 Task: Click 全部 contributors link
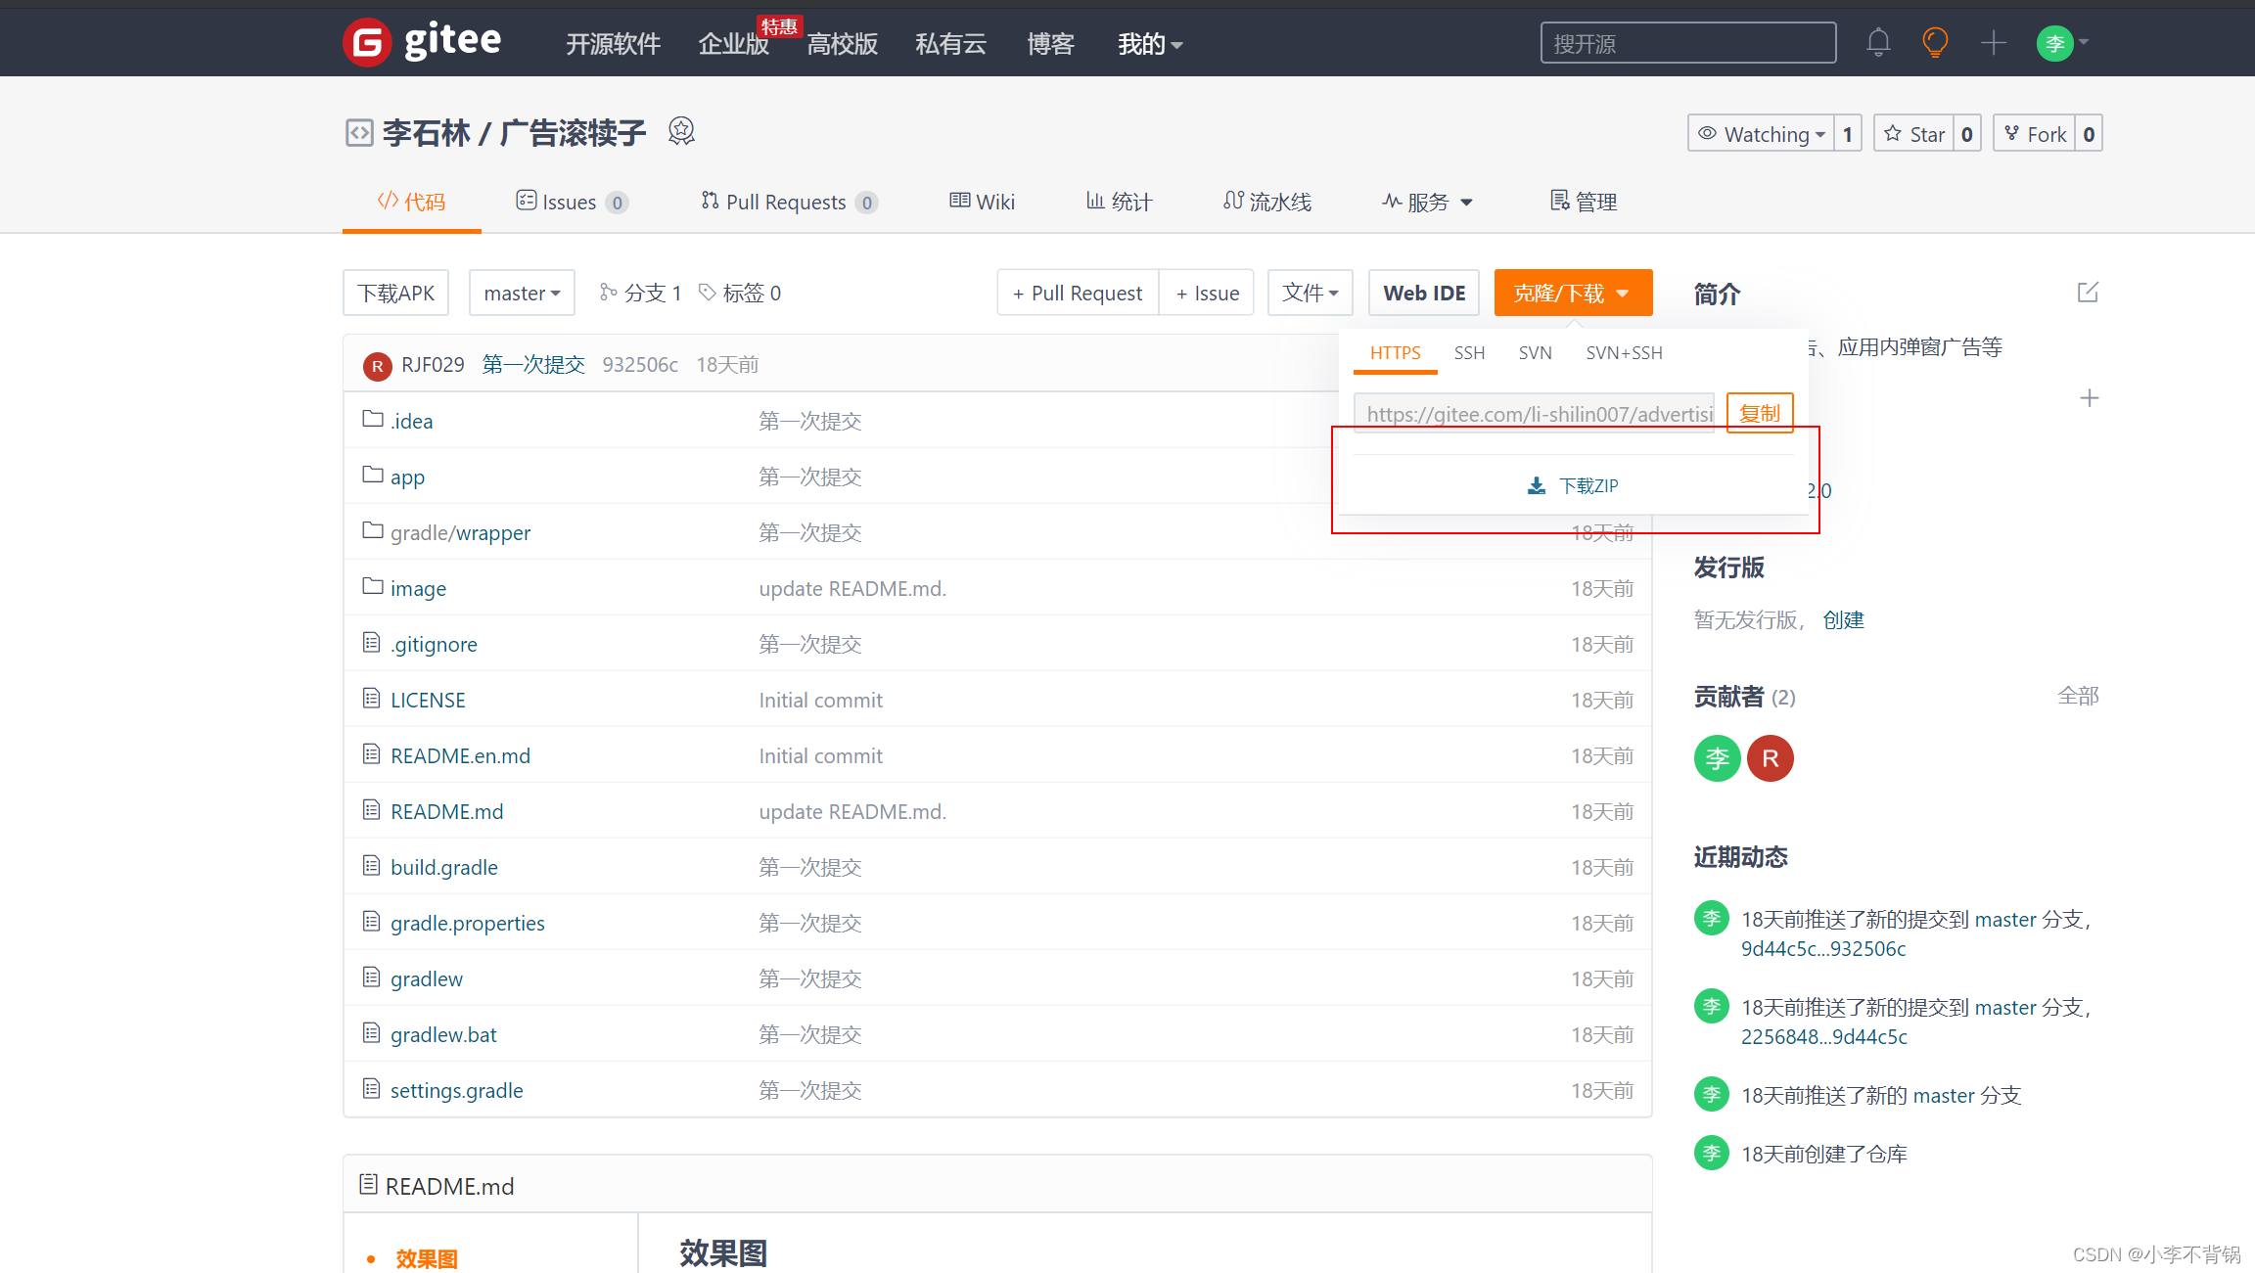[2078, 696]
